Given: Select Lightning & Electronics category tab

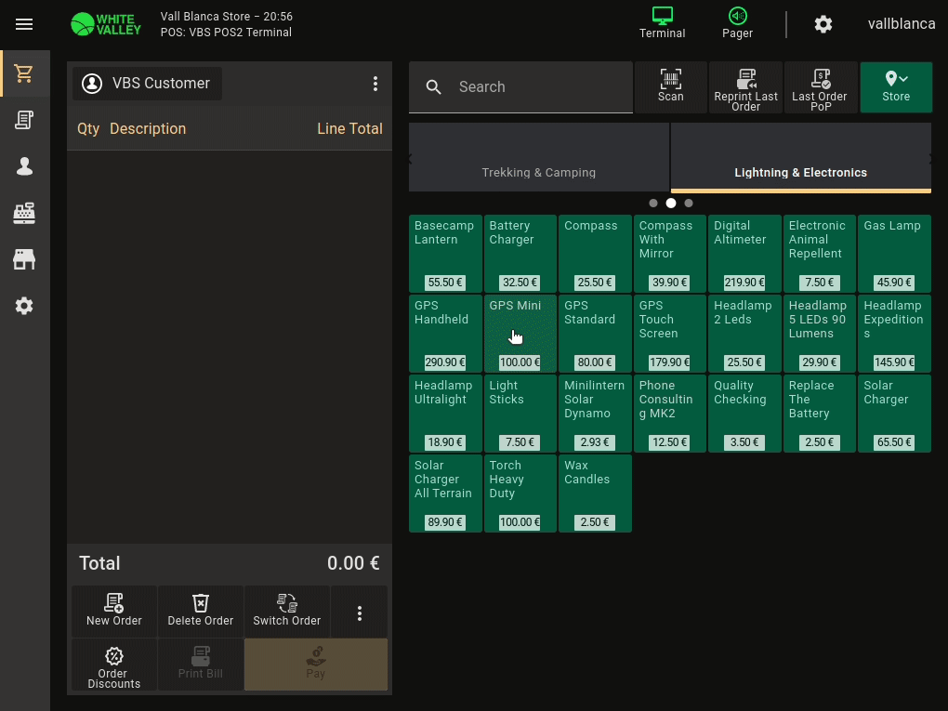Looking at the screenshot, I should point(800,172).
